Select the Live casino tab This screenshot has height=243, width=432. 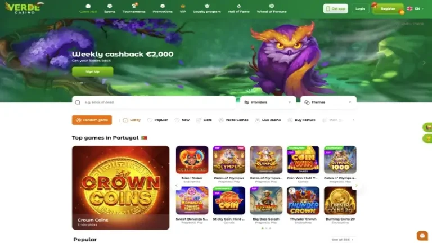tap(268, 120)
